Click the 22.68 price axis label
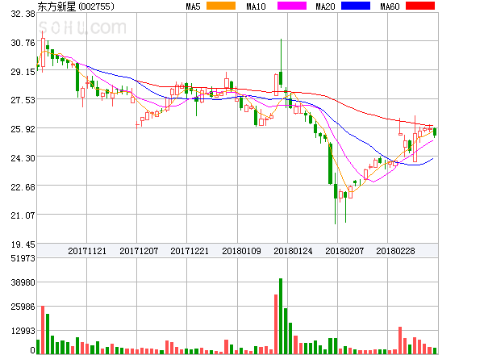 pos(23,187)
